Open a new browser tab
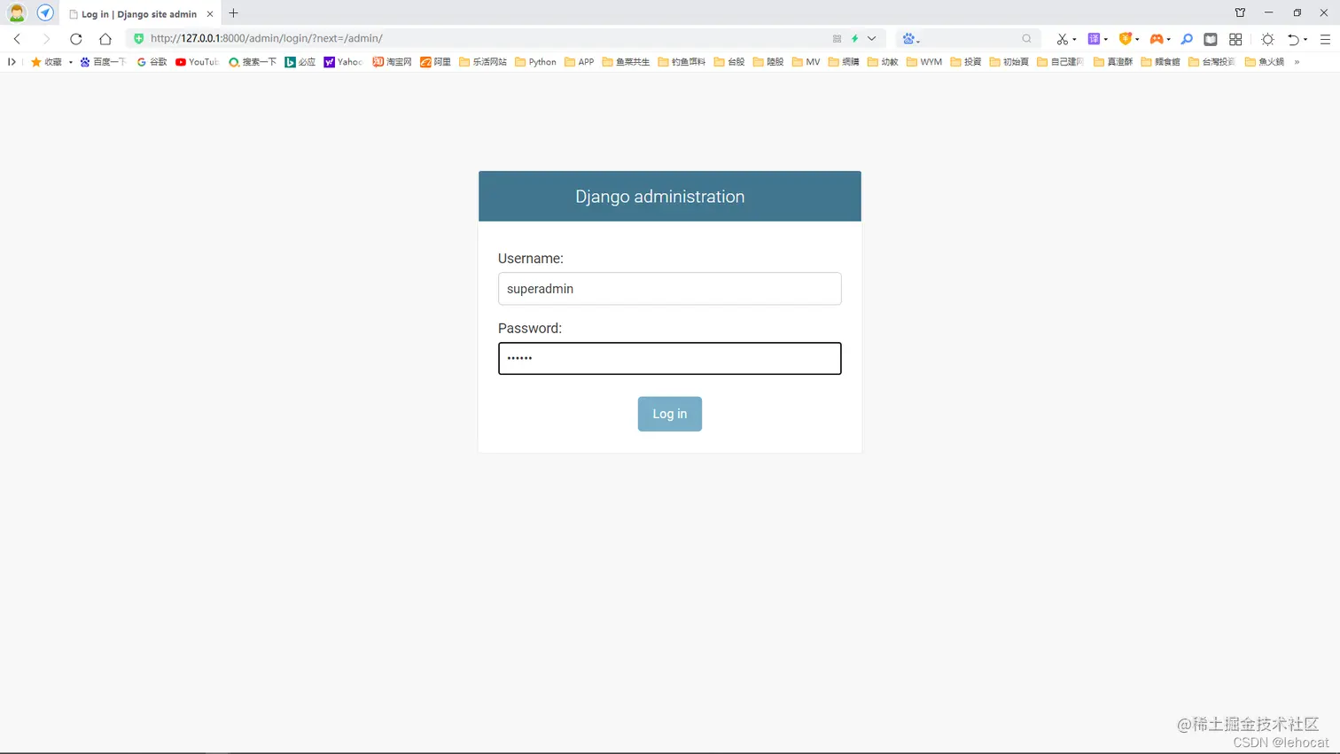Image resolution: width=1340 pixels, height=754 pixels. [x=234, y=13]
